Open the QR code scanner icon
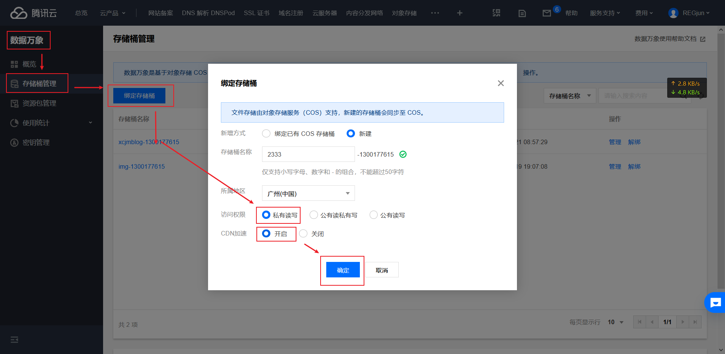Viewport: 725px width, 354px height. coord(496,13)
